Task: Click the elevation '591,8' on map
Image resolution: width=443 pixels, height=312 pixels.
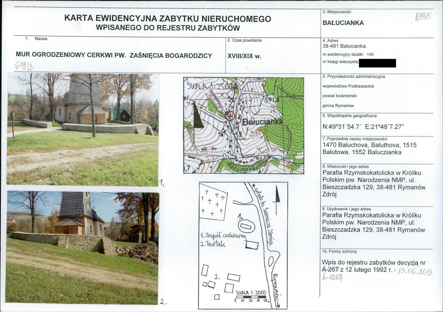Action: pos(272,100)
